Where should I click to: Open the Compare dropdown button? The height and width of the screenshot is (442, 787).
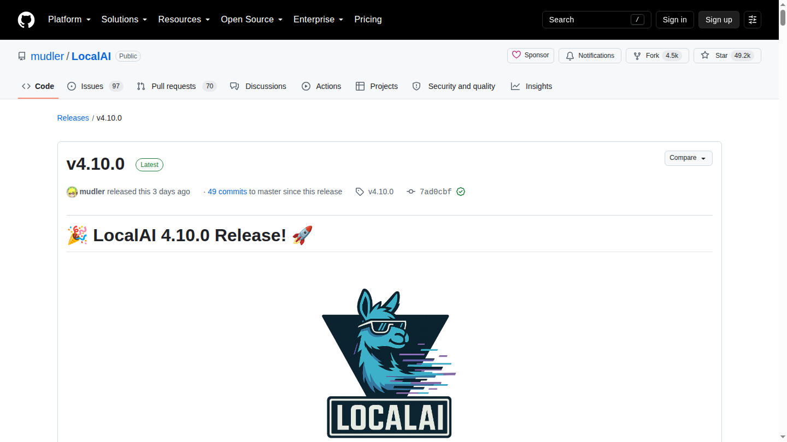(688, 158)
